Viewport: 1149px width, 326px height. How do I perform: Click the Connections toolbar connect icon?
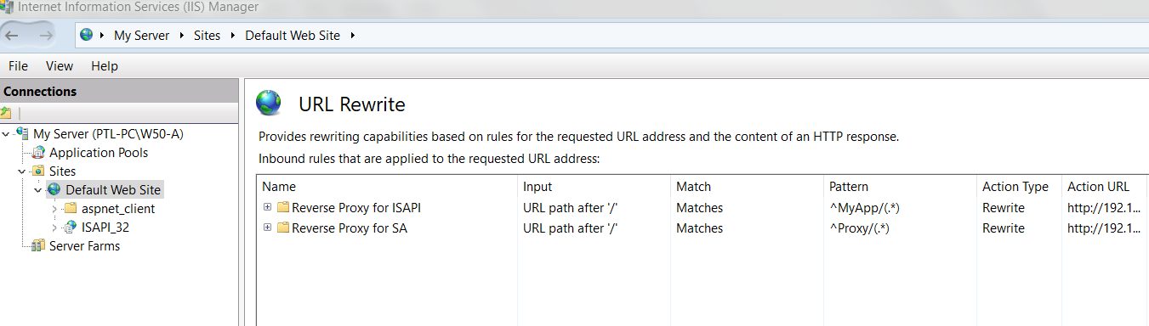click(x=6, y=113)
